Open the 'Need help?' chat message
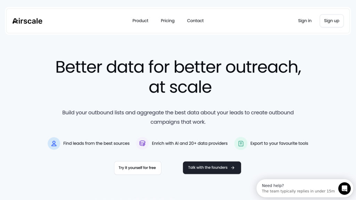Image resolution: width=356 pixels, height=200 pixels. [x=273, y=185]
